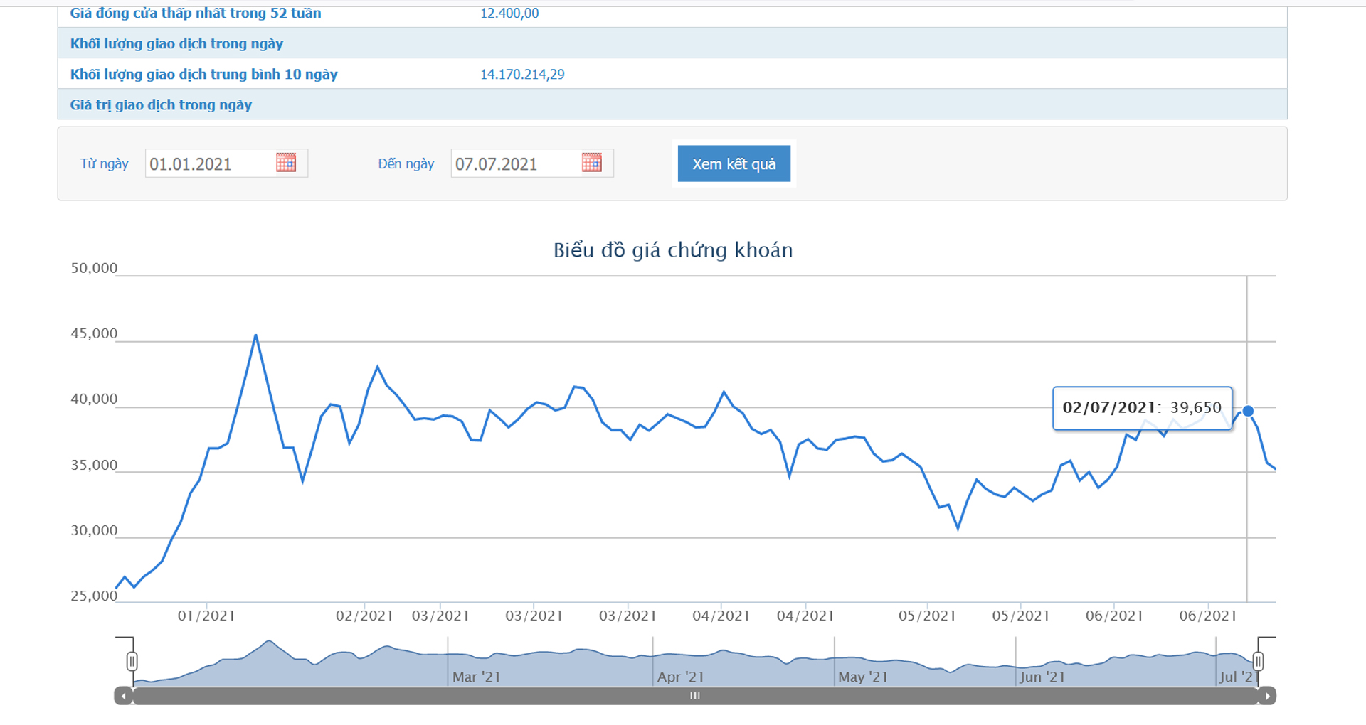Click the navigator horizontal scrollbar grip
Image resolution: width=1366 pixels, height=725 pixels.
pos(695,696)
